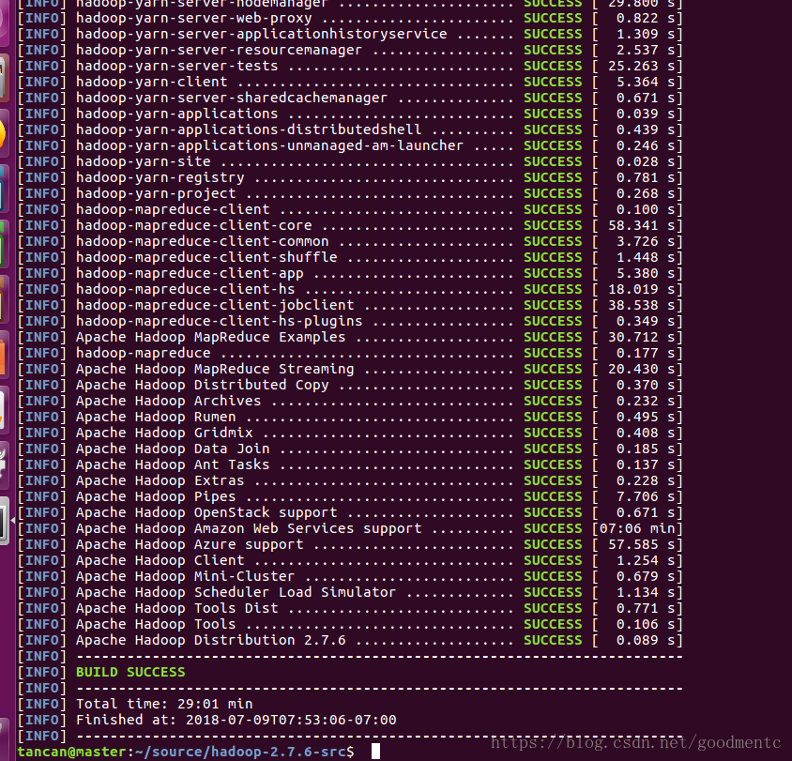Click the Apache Hadoop Tools 0.106 s line

pos(349,625)
